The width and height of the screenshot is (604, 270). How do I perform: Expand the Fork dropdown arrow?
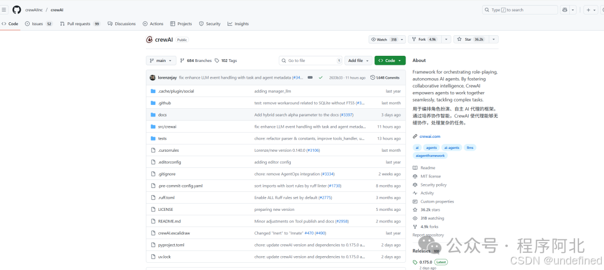click(x=446, y=40)
